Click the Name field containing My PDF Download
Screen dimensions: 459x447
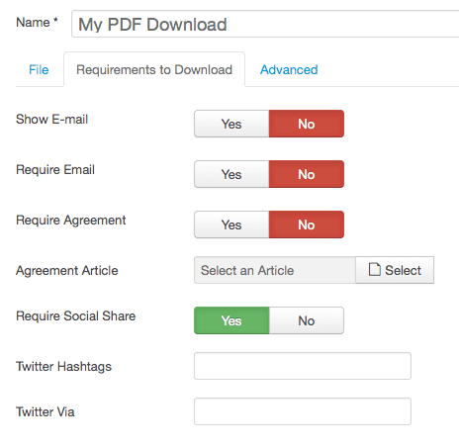point(265,24)
